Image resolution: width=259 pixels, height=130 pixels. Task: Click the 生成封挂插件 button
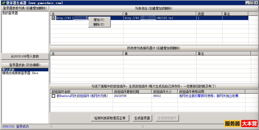coord(167,118)
